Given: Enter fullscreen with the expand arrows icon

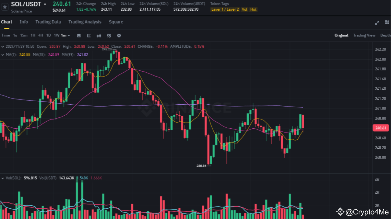Looking at the screenshot, I should (377, 22).
